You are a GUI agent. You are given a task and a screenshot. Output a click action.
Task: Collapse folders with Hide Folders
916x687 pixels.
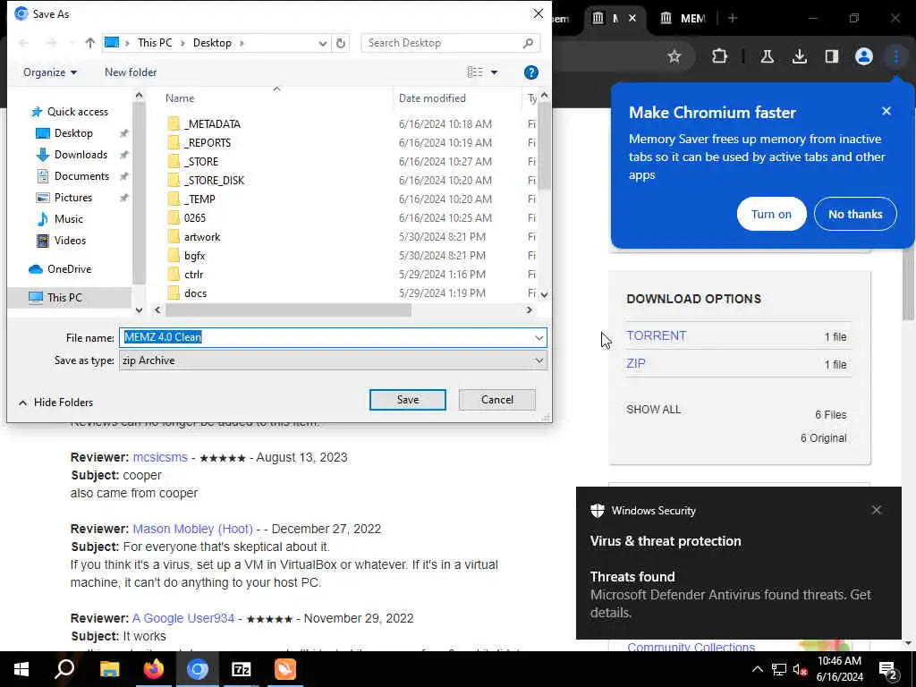point(56,403)
